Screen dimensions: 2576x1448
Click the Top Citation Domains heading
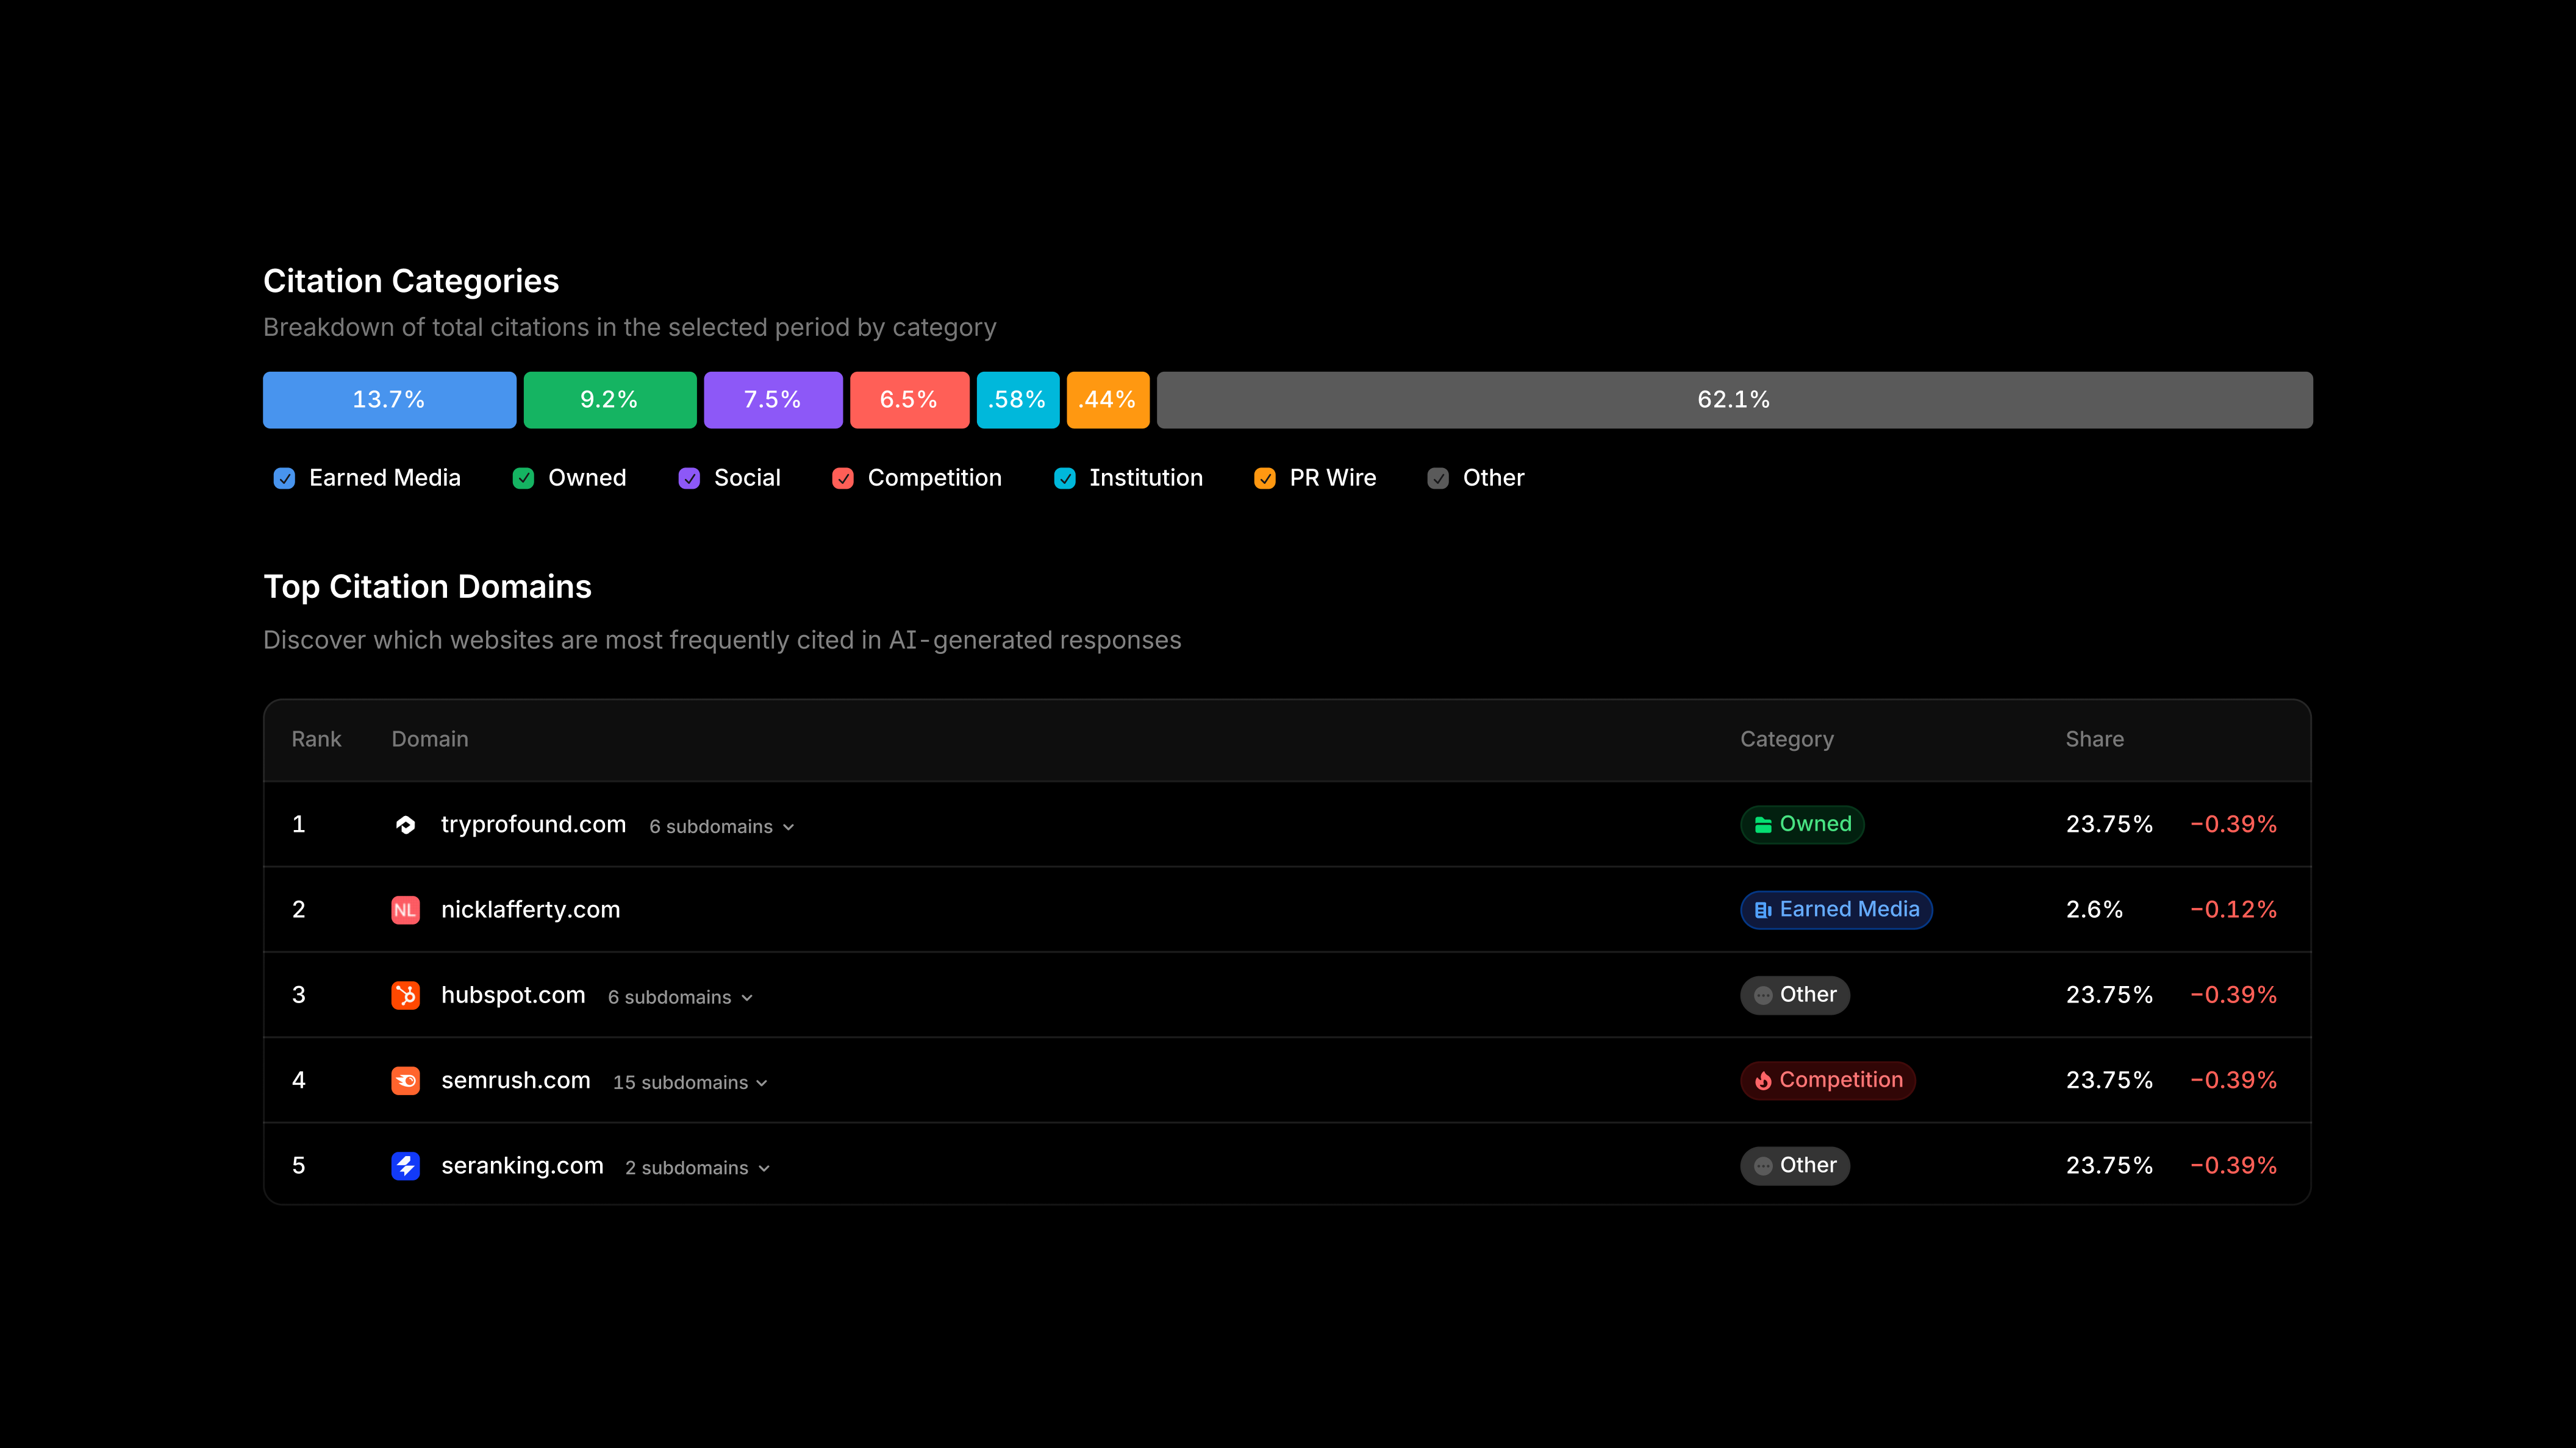coord(427,587)
